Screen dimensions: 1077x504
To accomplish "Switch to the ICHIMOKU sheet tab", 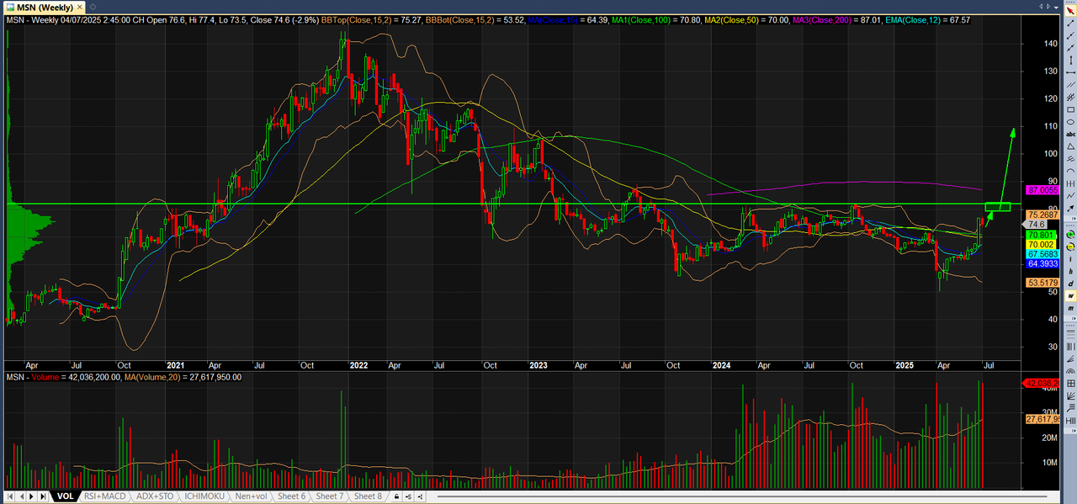I will (204, 496).
